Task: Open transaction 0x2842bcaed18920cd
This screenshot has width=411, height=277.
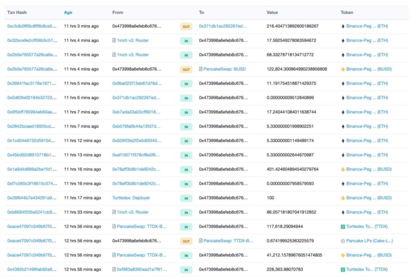Action: pyautogui.click(x=31, y=126)
